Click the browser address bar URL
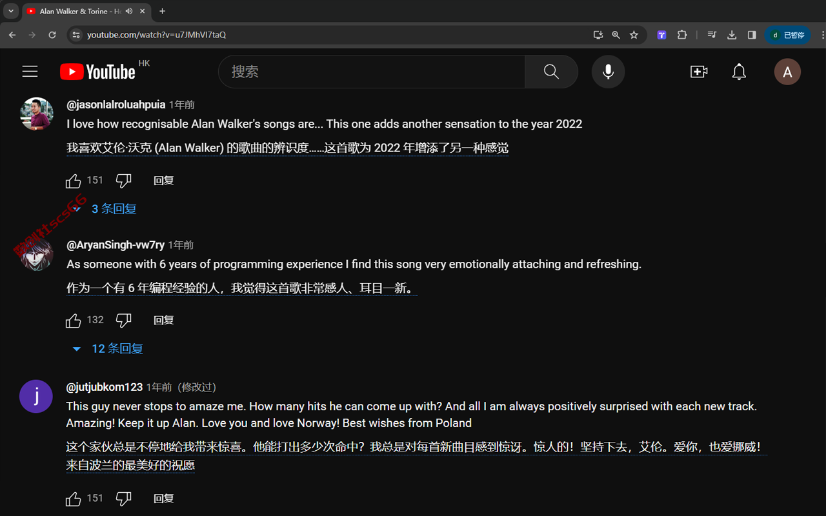The height and width of the screenshot is (516, 826). coord(157,35)
